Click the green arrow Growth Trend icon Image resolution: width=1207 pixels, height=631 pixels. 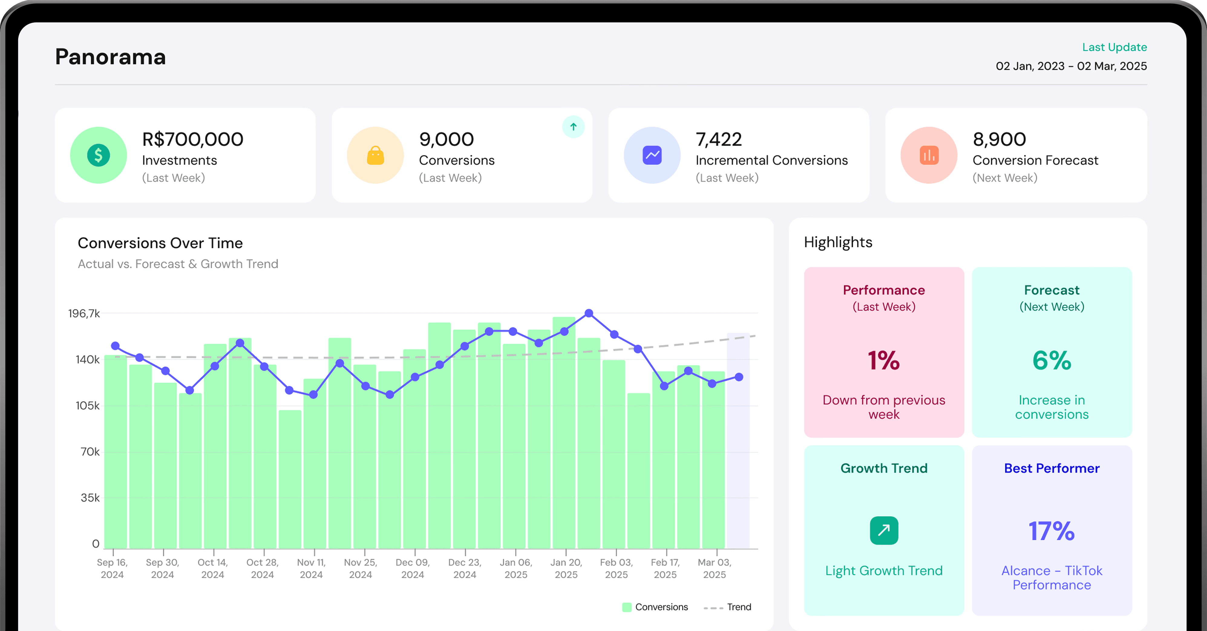click(x=884, y=530)
